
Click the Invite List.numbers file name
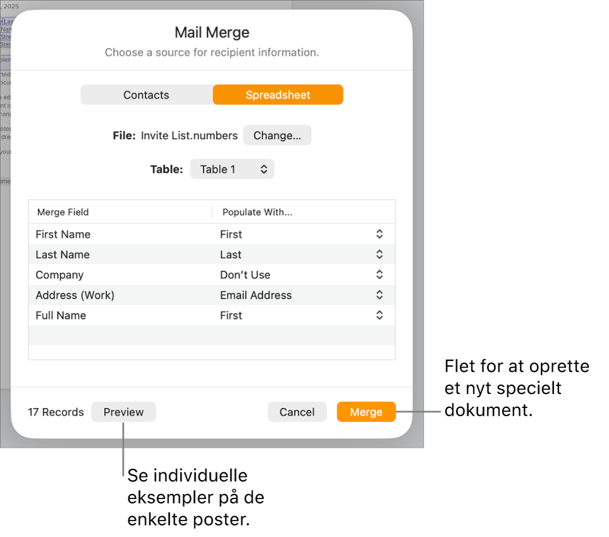[189, 136]
